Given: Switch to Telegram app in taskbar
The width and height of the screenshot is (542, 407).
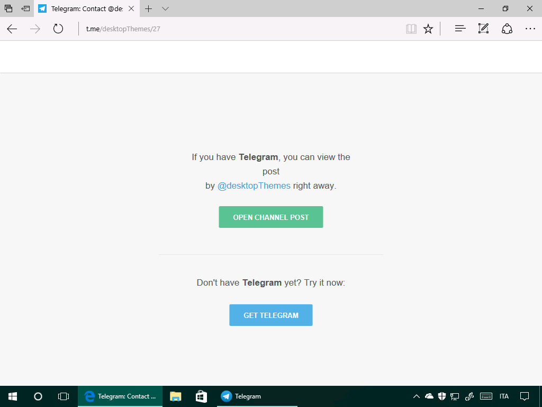Looking at the screenshot, I should point(257,396).
